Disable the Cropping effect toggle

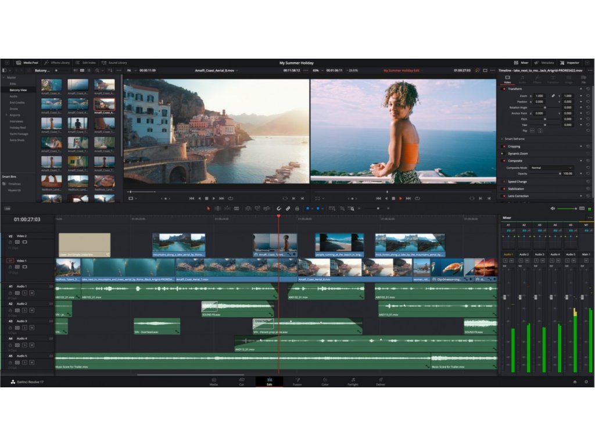pos(504,146)
